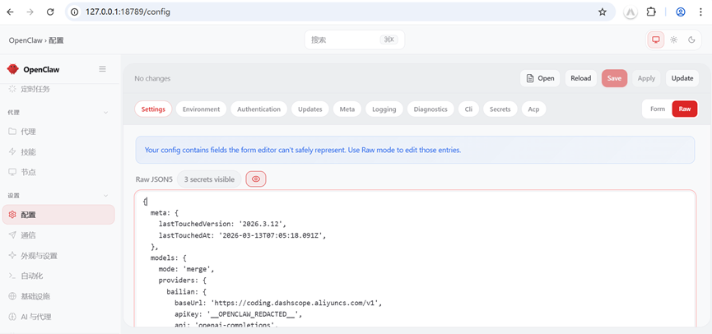The height and width of the screenshot is (334, 712).
Task: Collapse the 设置 sidebar section
Action: (x=106, y=196)
